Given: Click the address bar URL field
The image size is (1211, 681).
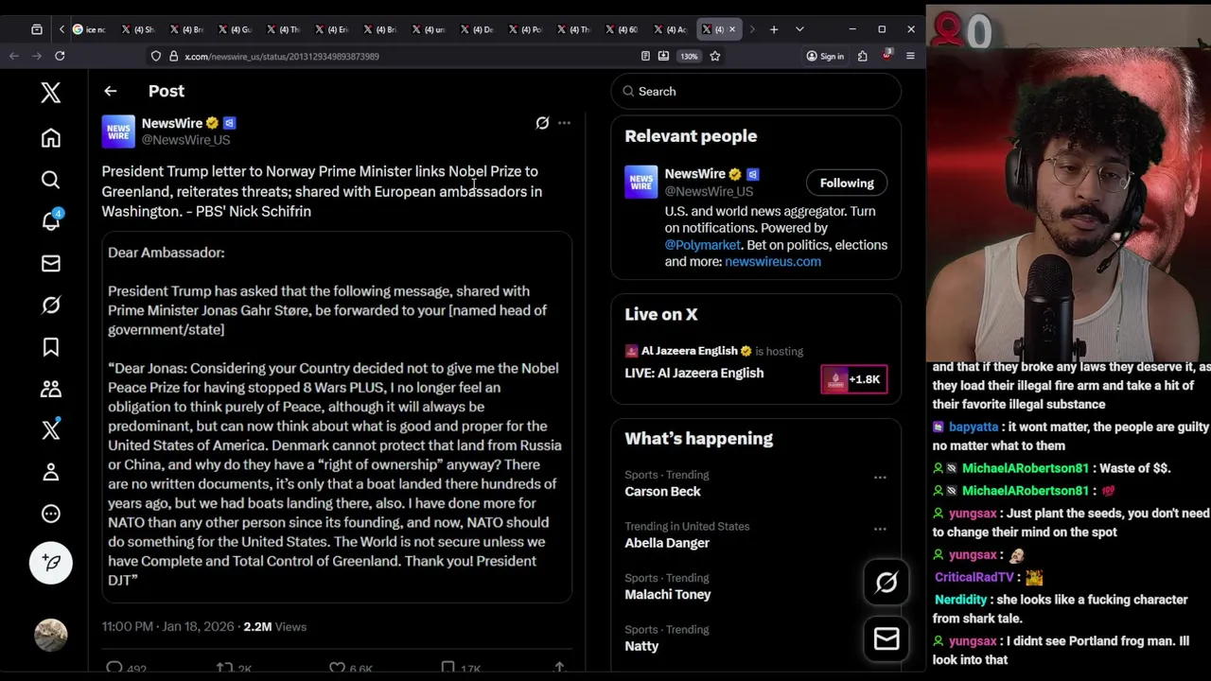Looking at the screenshot, I should [397, 57].
